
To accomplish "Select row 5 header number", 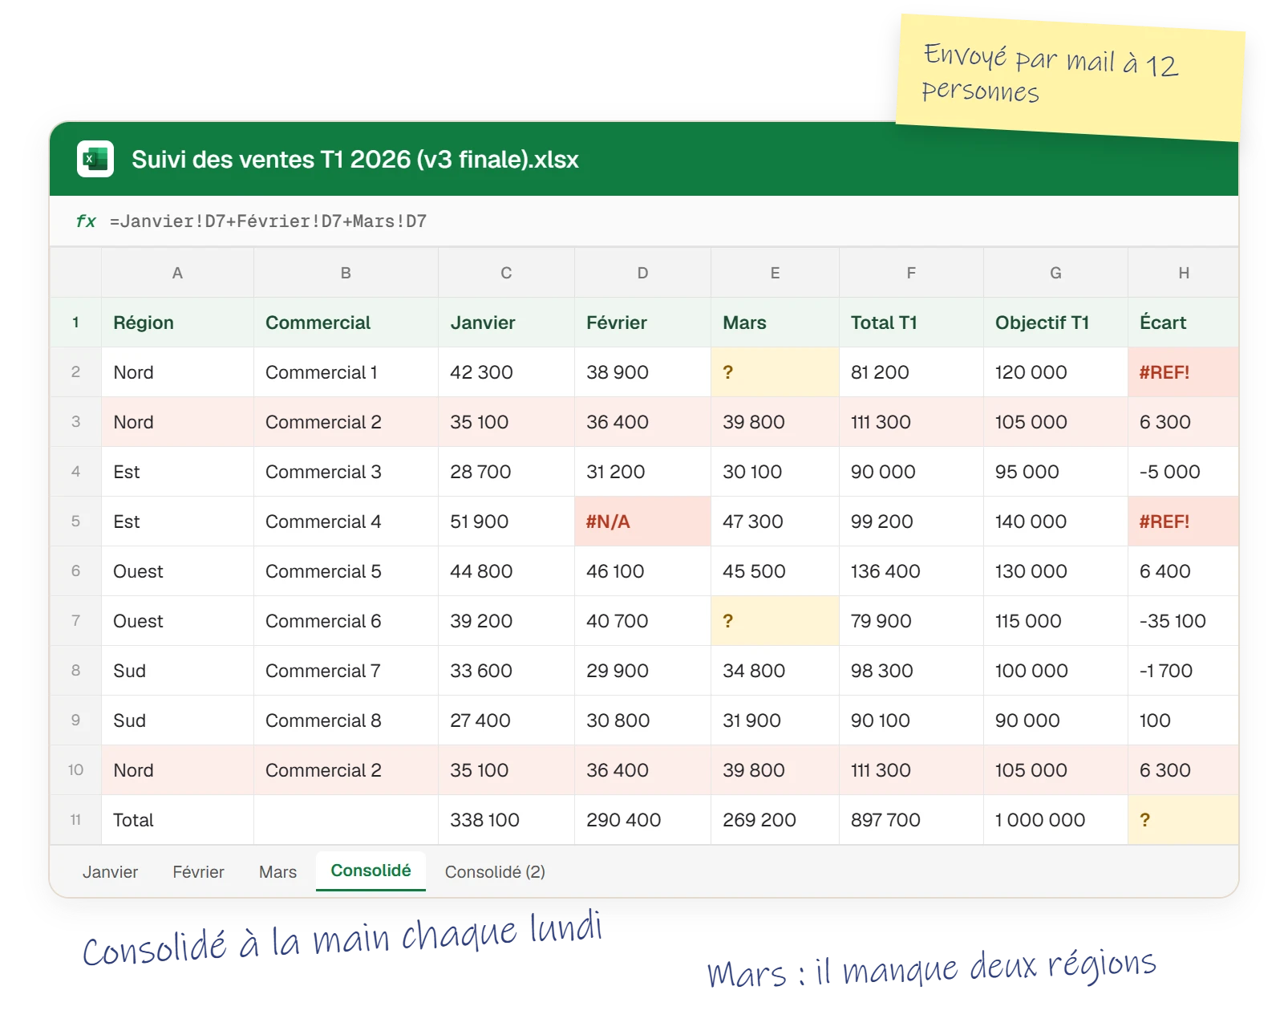I will [75, 522].
